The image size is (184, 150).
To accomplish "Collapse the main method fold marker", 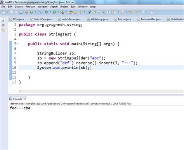I will tap(17, 44).
